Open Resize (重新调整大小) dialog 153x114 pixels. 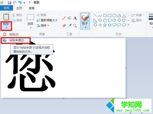[x=47, y=20]
